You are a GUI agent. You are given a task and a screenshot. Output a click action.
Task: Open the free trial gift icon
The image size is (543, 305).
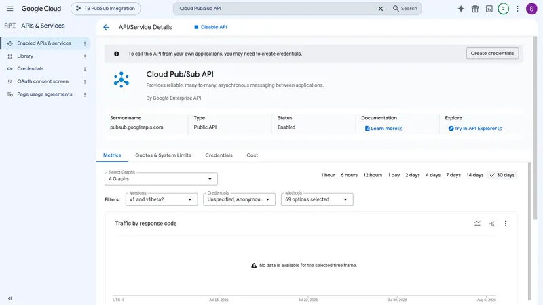tap(474, 9)
